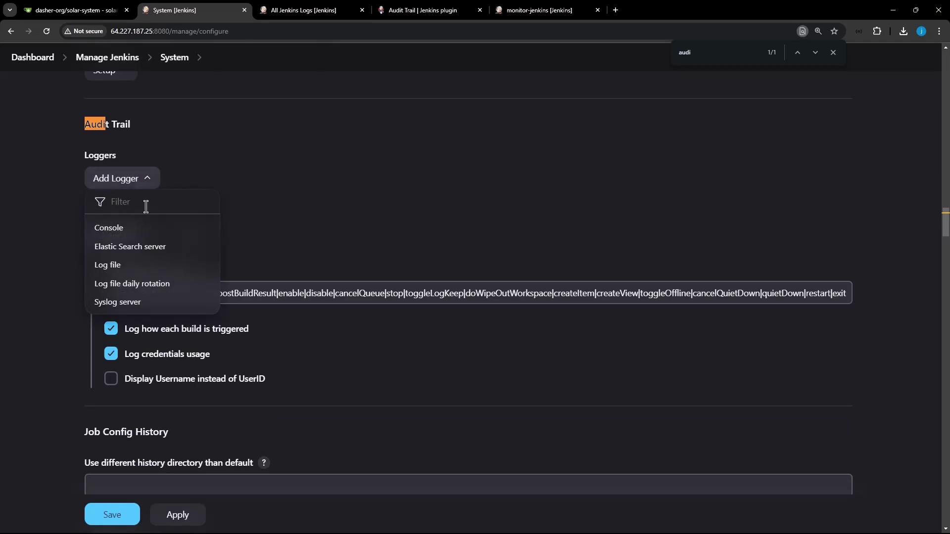The height and width of the screenshot is (534, 950).
Task: Go to next find-in-page match arrow
Action: pos(815,52)
